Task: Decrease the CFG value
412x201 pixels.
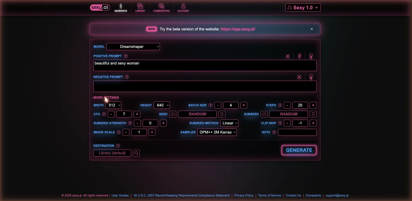Action: (x=111, y=114)
